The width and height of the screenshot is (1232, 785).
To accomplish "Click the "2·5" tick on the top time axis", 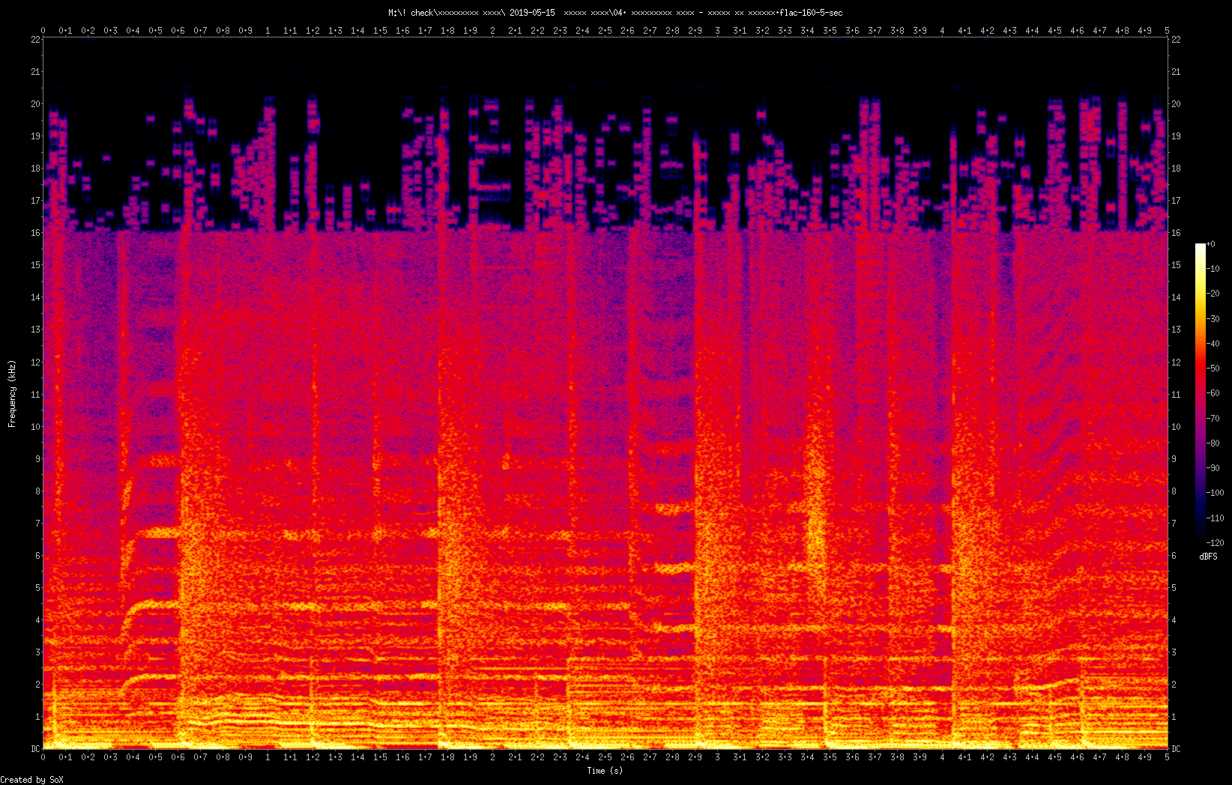I will tap(605, 31).
